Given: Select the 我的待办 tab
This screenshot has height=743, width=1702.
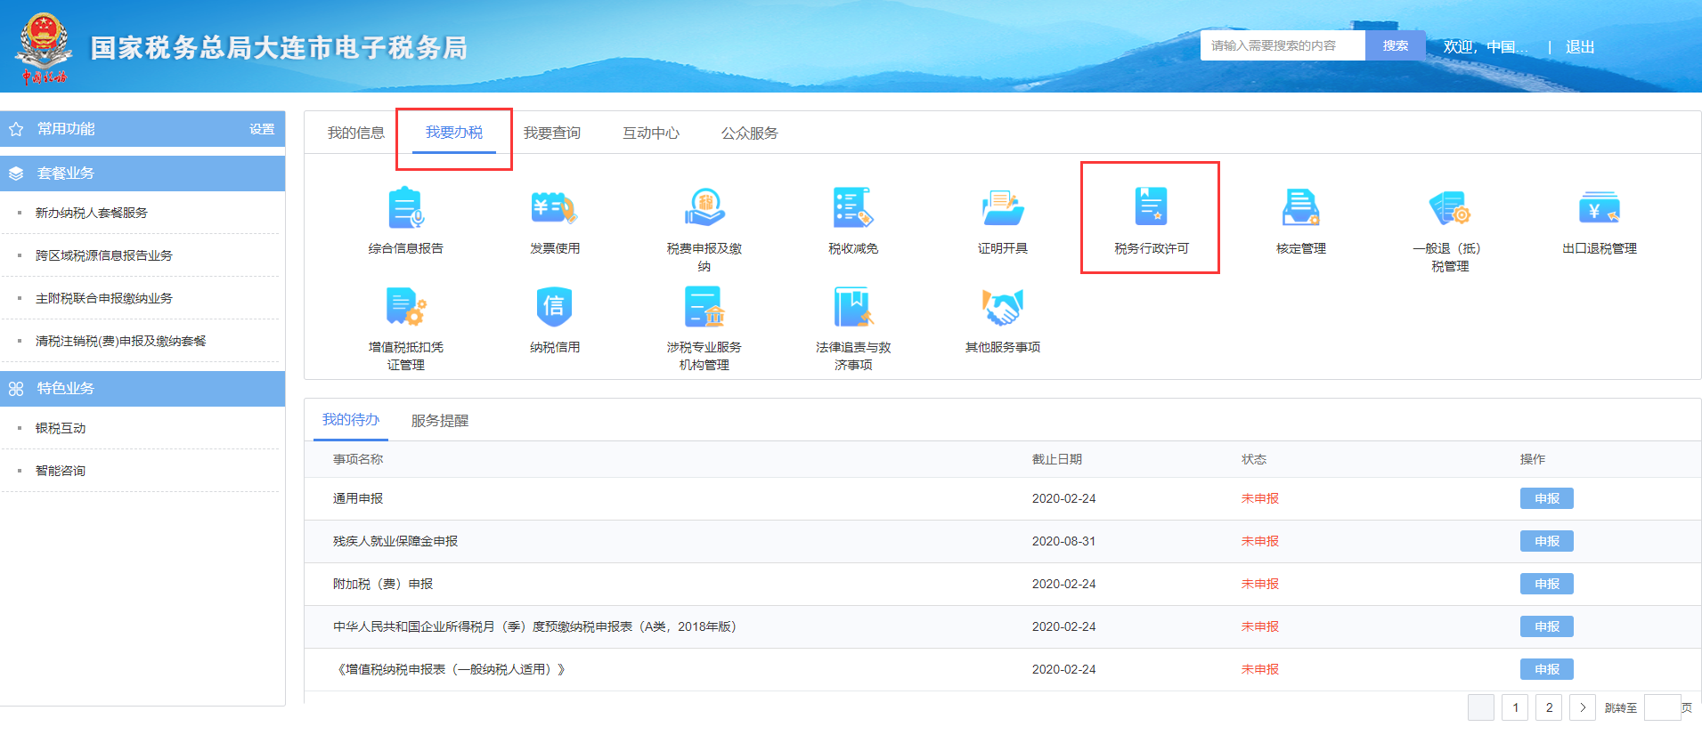Looking at the screenshot, I should tap(351, 420).
